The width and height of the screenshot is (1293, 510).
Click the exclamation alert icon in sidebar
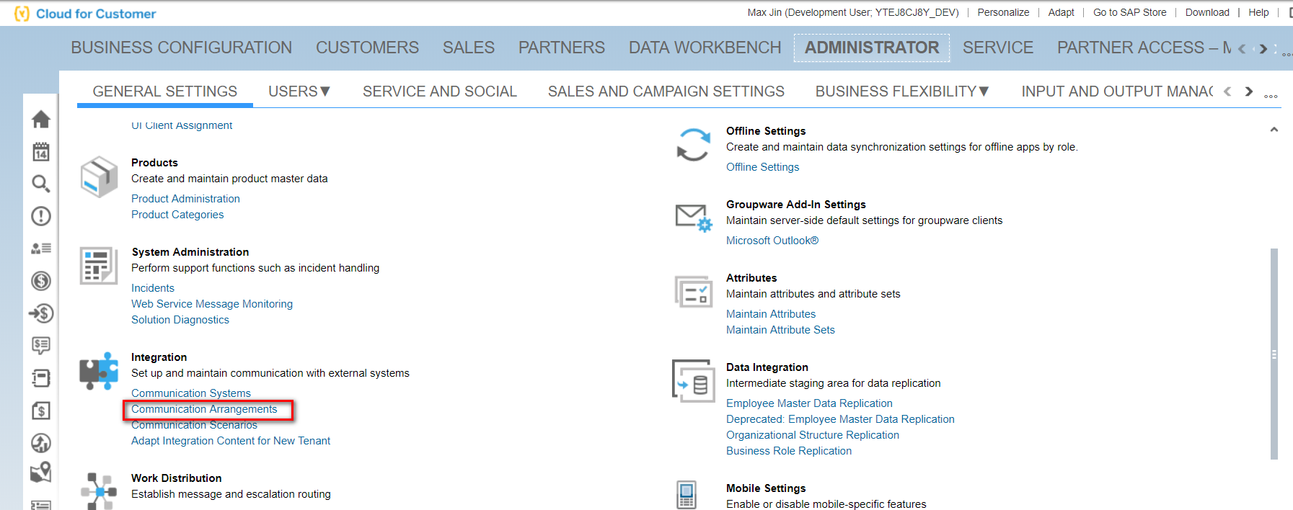tap(41, 216)
